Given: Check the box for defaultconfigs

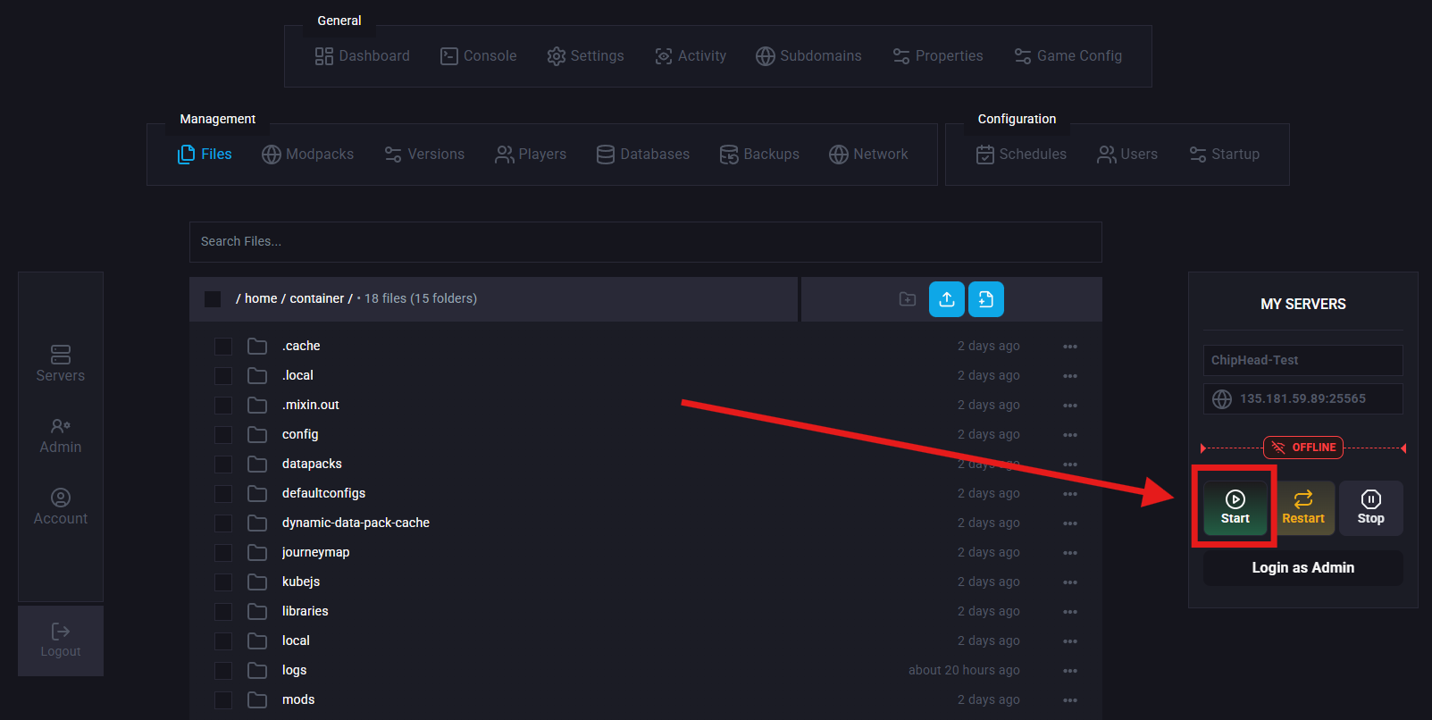Looking at the screenshot, I should [x=223, y=494].
